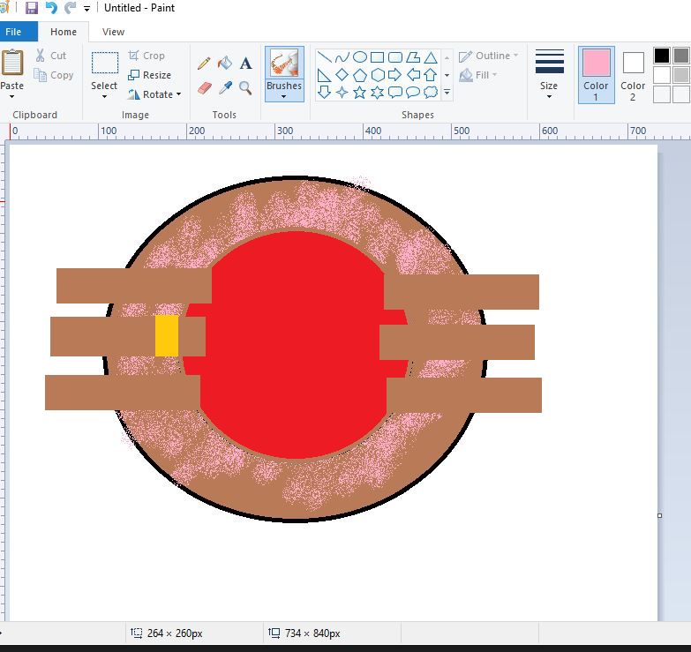Open the File menu
This screenshot has width=691, height=652.
click(x=15, y=32)
